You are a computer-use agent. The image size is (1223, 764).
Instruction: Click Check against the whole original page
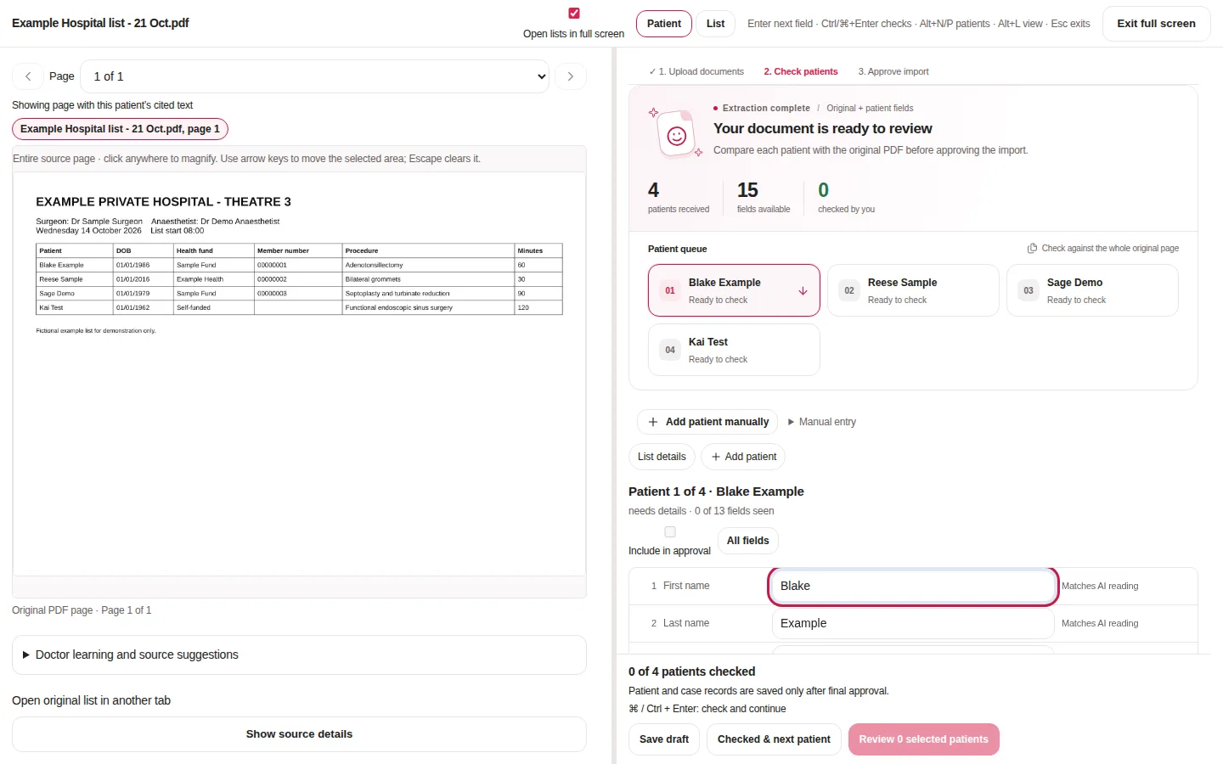tap(1103, 249)
